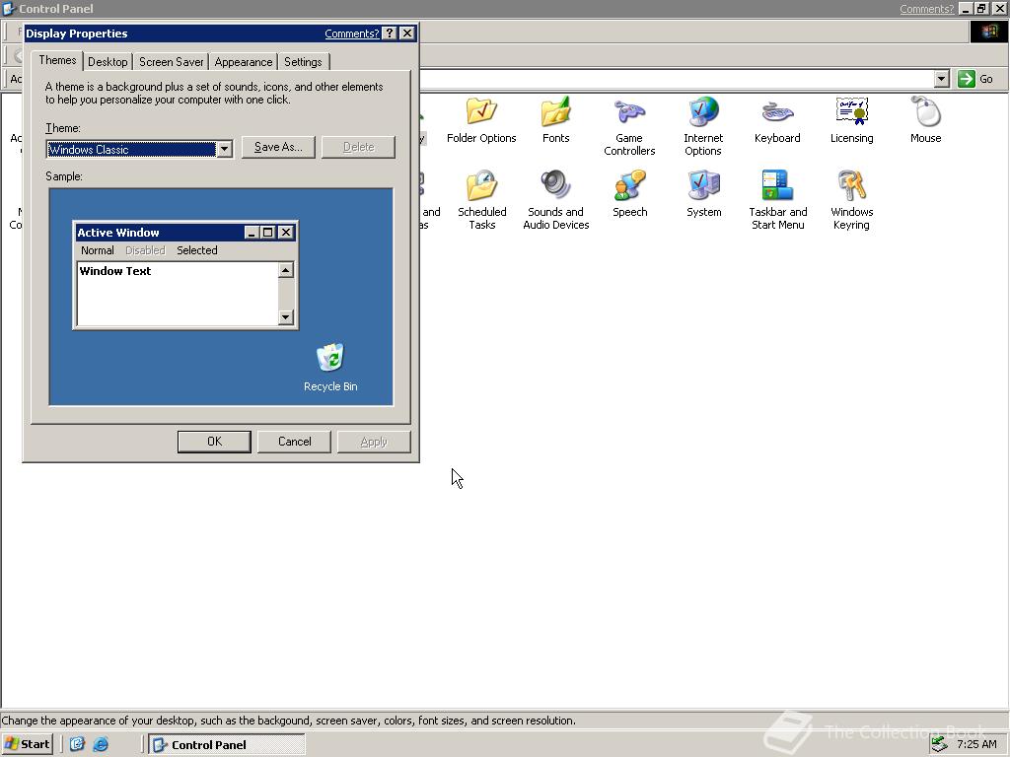The width and height of the screenshot is (1010, 757).
Task: Click the Theme label text
Action: (x=63, y=128)
